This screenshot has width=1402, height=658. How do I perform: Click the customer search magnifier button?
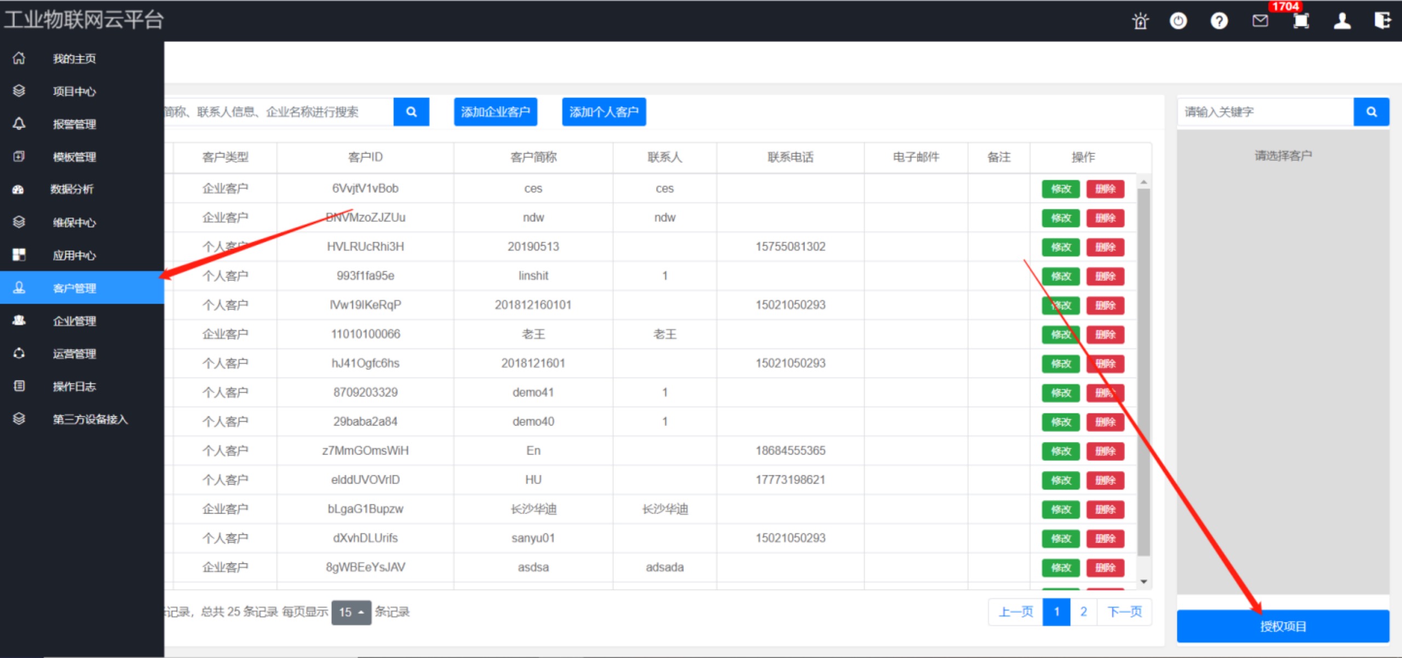tap(411, 112)
